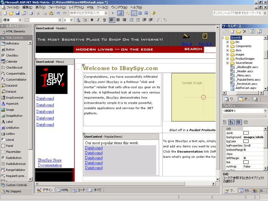
Task: Click the Open File folder icon
Action: [11, 13]
